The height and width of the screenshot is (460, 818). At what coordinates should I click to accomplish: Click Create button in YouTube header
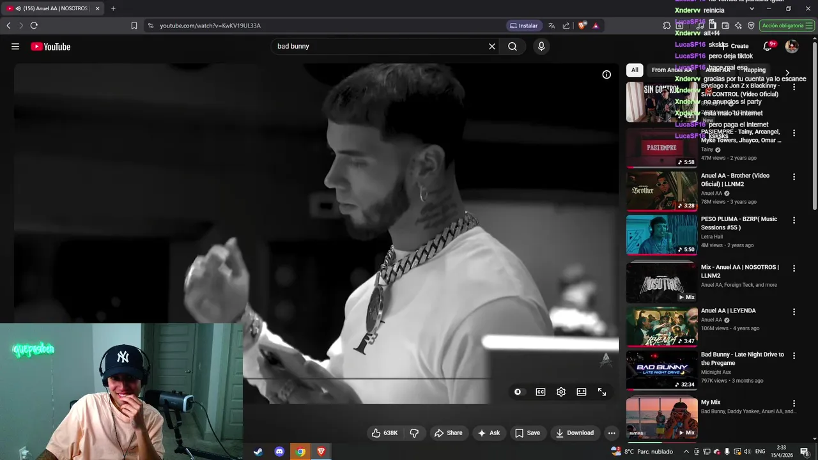[x=735, y=46]
